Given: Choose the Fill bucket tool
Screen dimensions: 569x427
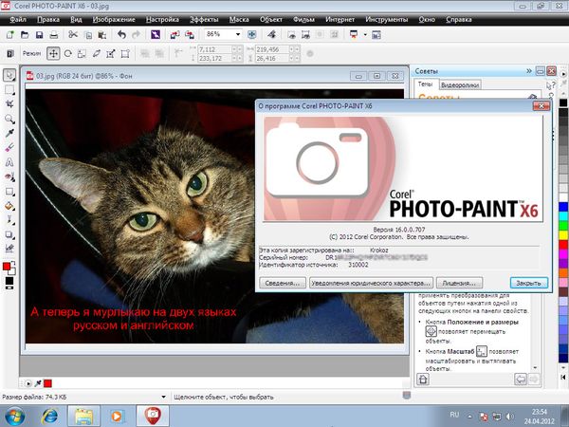Looking at the screenshot, I should [9, 204].
